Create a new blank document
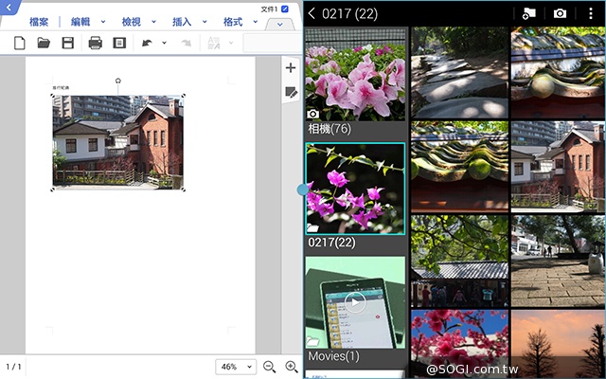Image resolution: width=606 pixels, height=379 pixels. tap(20, 43)
